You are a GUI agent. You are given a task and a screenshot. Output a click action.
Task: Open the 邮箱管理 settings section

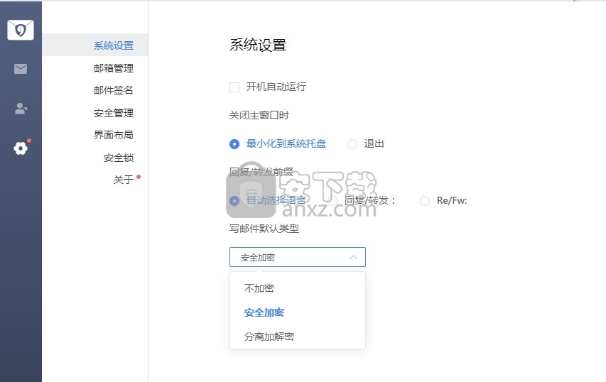point(95,68)
